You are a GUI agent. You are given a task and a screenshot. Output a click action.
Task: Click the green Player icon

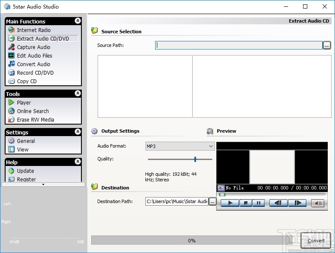pos(12,102)
